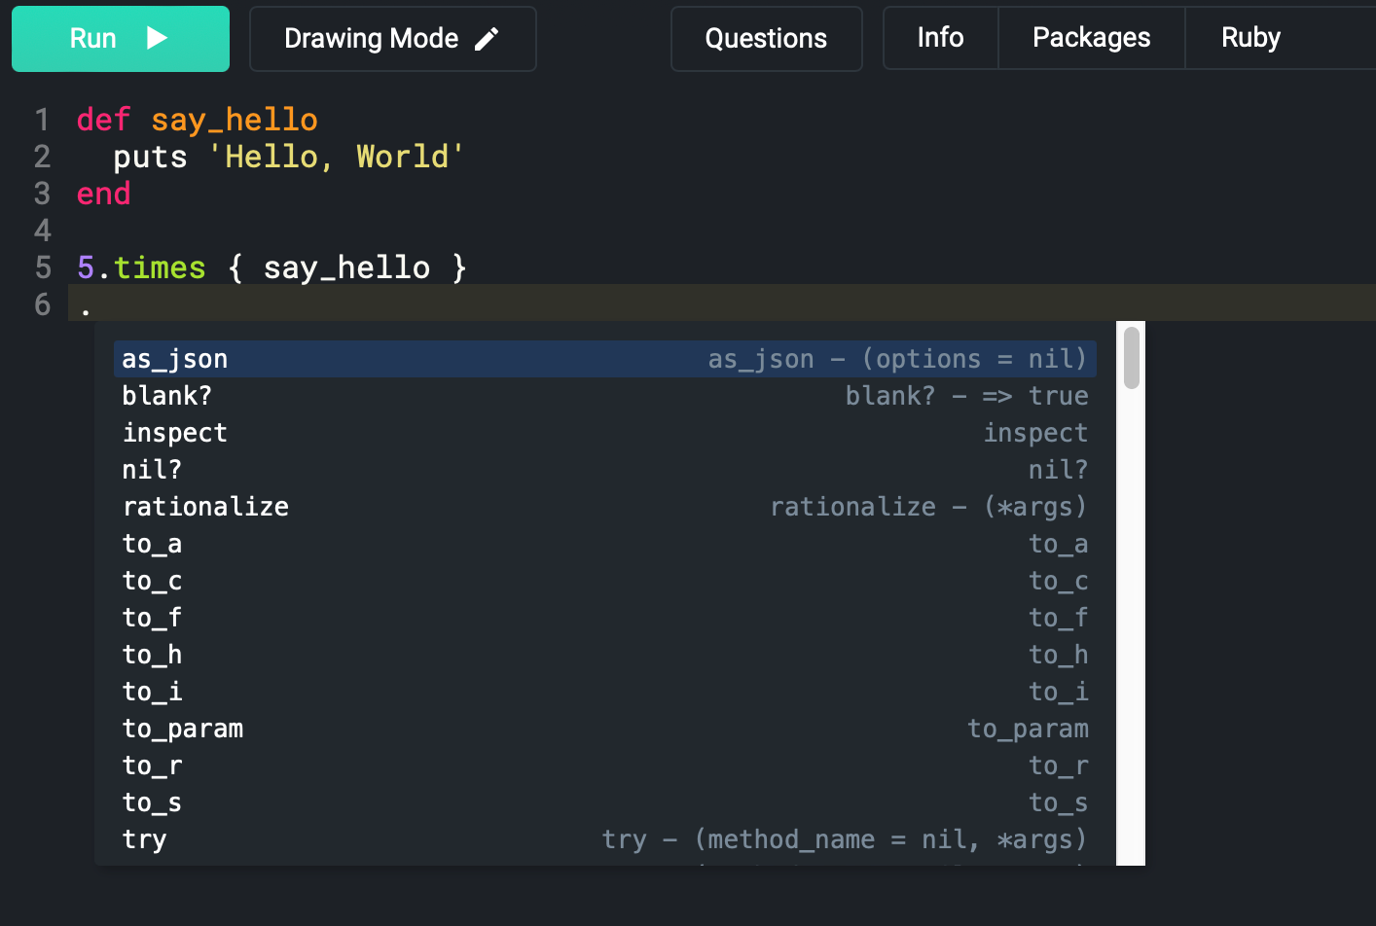Pick the inspect autocomplete entry
The height and width of the screenshot is (926, 1376).
[x=605, y=433]
